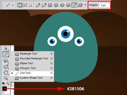Choose Ellipse Tool from flyout menu

[x=32, y=63]
